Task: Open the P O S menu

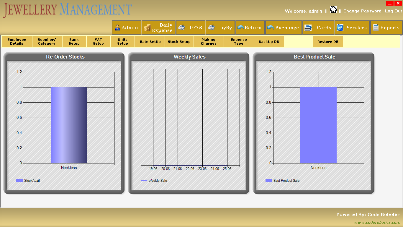Action: pyautogui.click(x=191, y=27)
